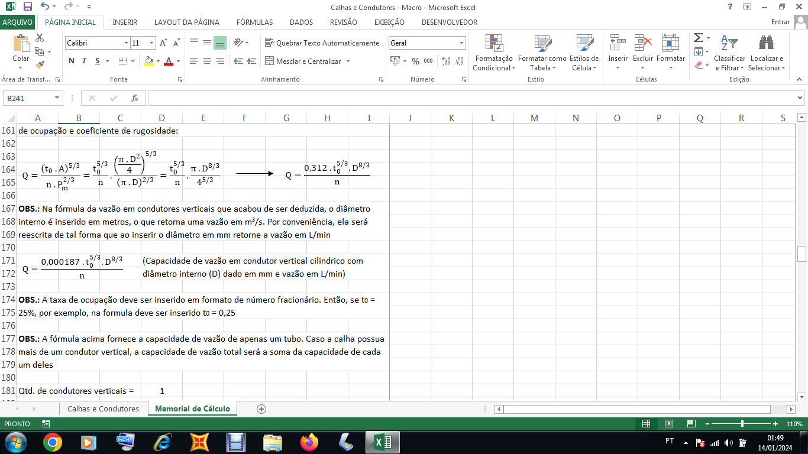
Task: Click the increase font size icon
Action: (x=163, y=43)
